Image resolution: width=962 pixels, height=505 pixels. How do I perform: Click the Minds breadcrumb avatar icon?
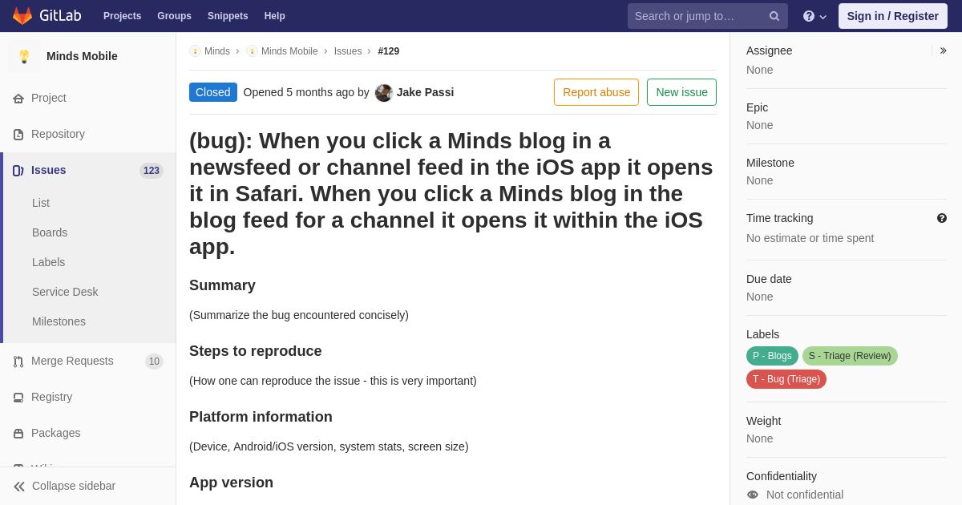pyautogui.click(x=195, y=51)
